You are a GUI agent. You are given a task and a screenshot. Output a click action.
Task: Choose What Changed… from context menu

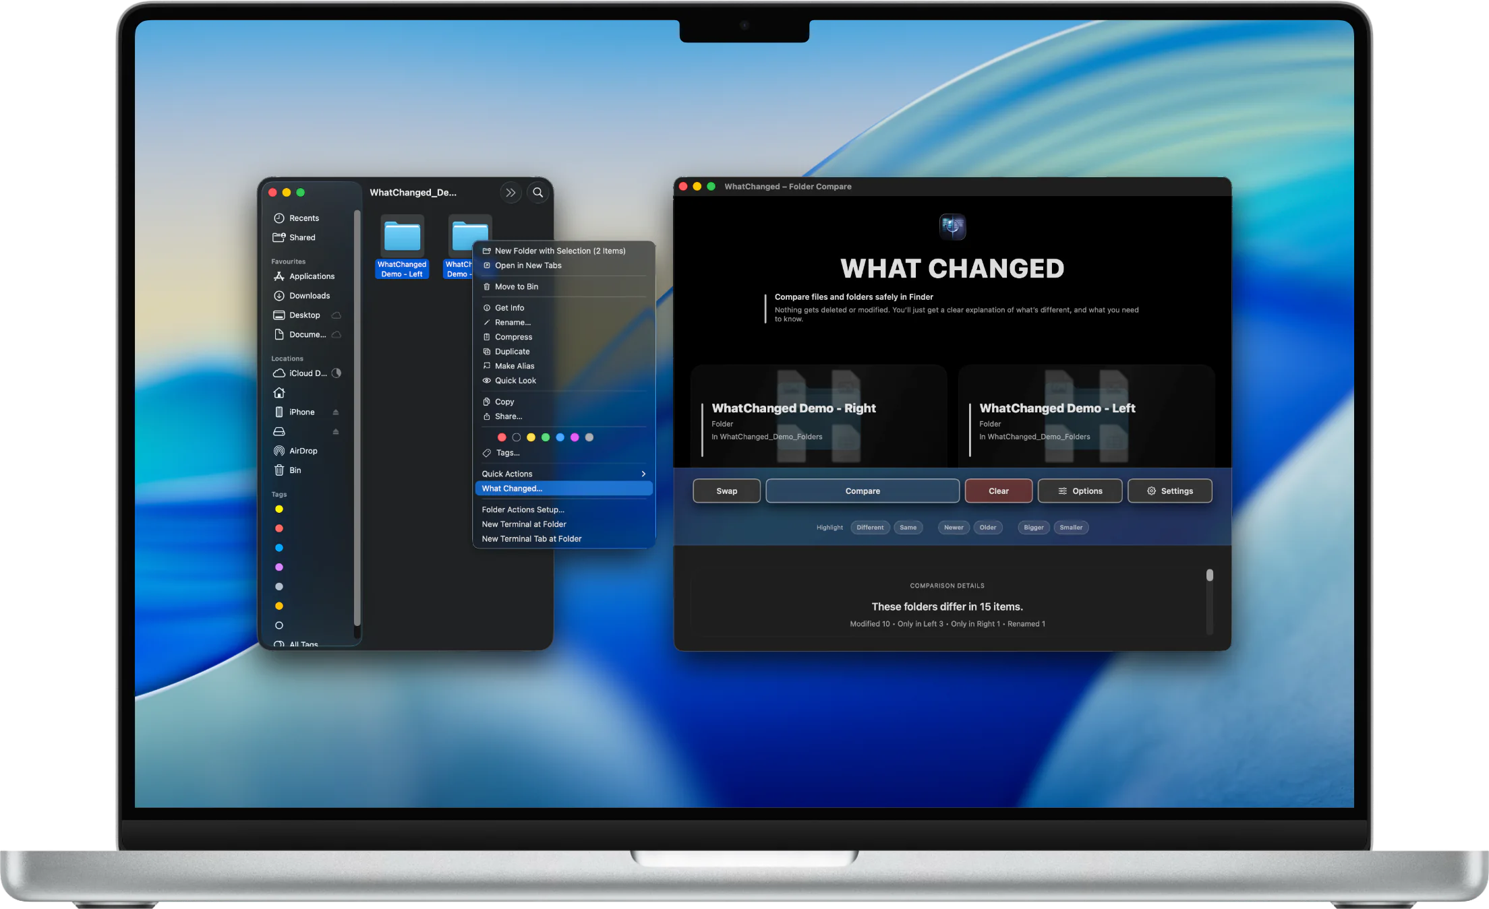pos(564,489)
